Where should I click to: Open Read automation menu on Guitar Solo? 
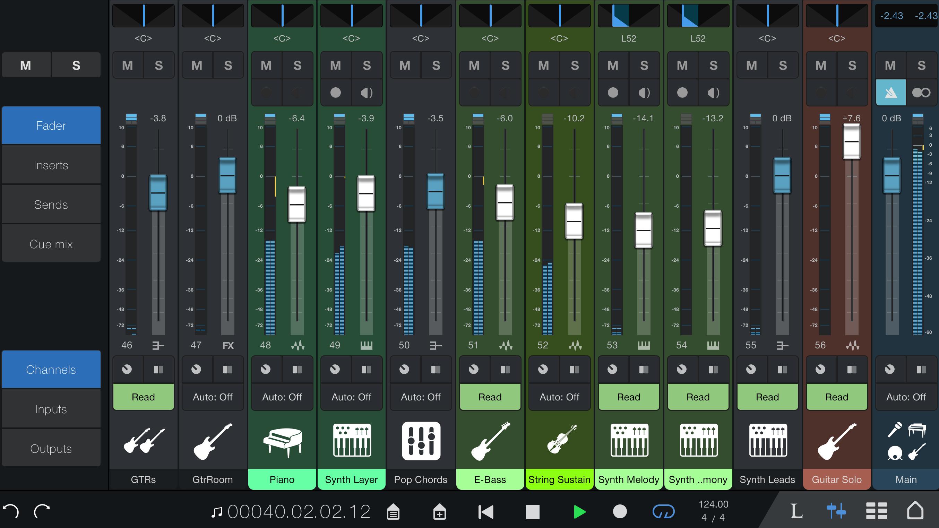click(x=837, y=397)
